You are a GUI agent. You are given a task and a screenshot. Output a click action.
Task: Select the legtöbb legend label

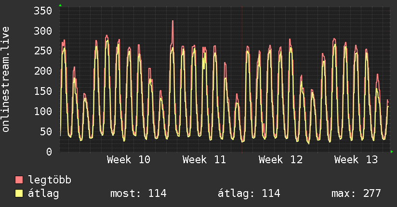(x=50, y=180)
